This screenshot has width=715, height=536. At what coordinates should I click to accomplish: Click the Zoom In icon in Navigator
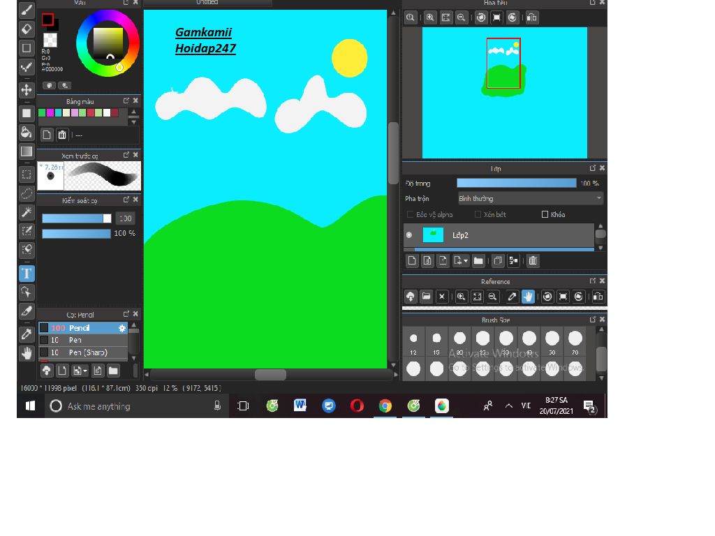point(429,17)
